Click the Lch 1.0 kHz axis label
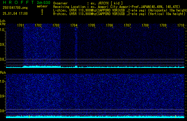187x121 pixels. (x=2, y=30)
